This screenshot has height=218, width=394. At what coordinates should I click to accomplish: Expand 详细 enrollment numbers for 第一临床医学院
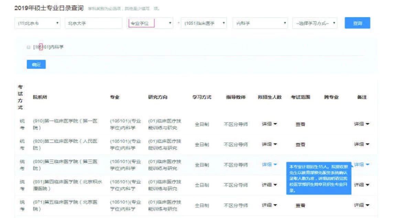[269, 124]
